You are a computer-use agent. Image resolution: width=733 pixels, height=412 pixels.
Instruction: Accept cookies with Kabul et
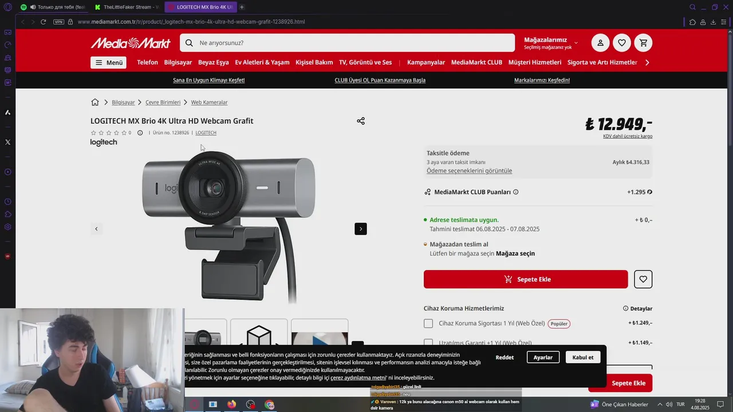pyautogui.click(x=583, y=357)
